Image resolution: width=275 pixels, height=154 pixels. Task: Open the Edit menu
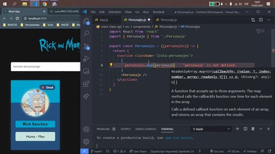click(102, 12)
